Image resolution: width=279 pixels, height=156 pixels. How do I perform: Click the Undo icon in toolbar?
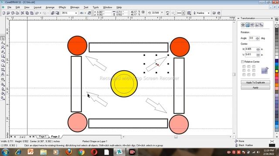(x=37, y=13)
